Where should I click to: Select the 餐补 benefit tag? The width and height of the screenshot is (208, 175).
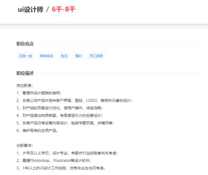pos(79,56)
